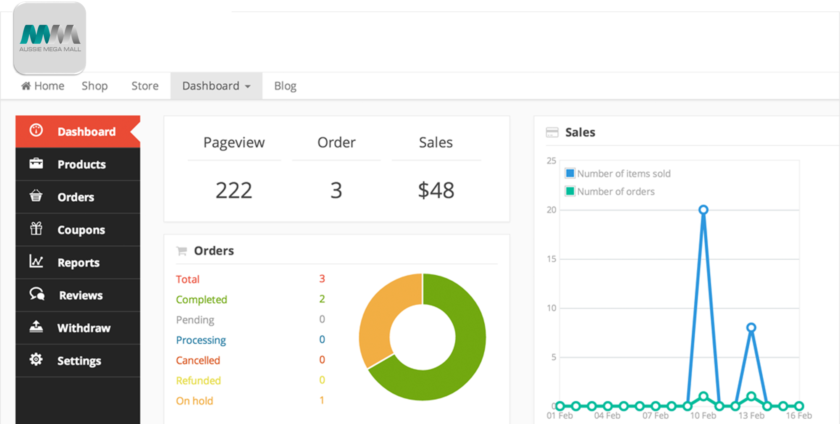Select the Reviews speech bubble icon

coord(36,295)
